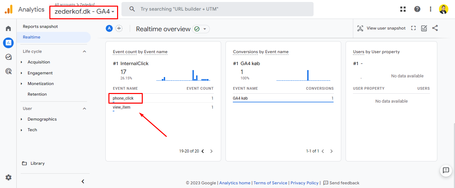
Task: Go to next page of events list
Action: (211, 151)
